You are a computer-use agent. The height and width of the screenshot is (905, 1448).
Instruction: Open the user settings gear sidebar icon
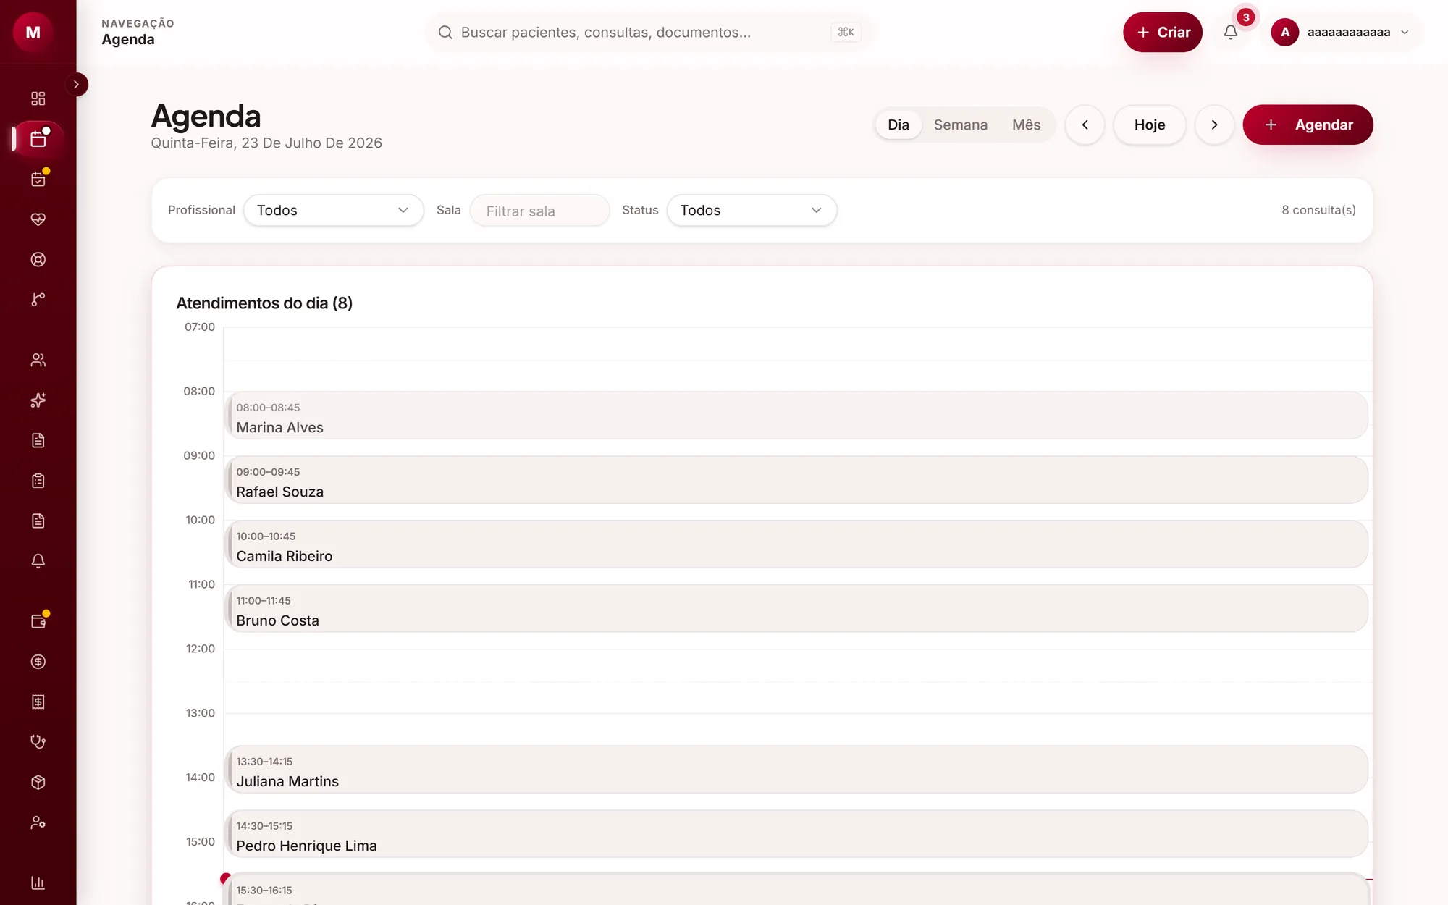point(38,822)
